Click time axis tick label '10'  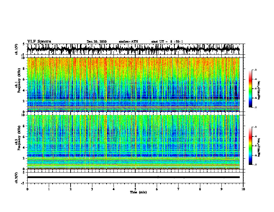(243, 189)
